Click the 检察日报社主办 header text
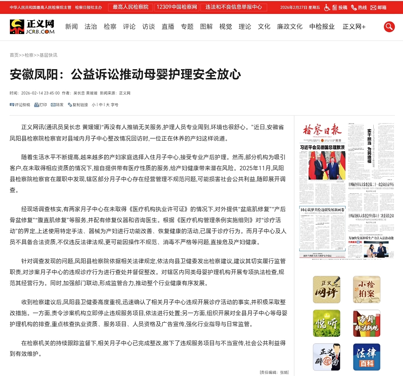This screenshot has height=376, width=403. point(88,7)
